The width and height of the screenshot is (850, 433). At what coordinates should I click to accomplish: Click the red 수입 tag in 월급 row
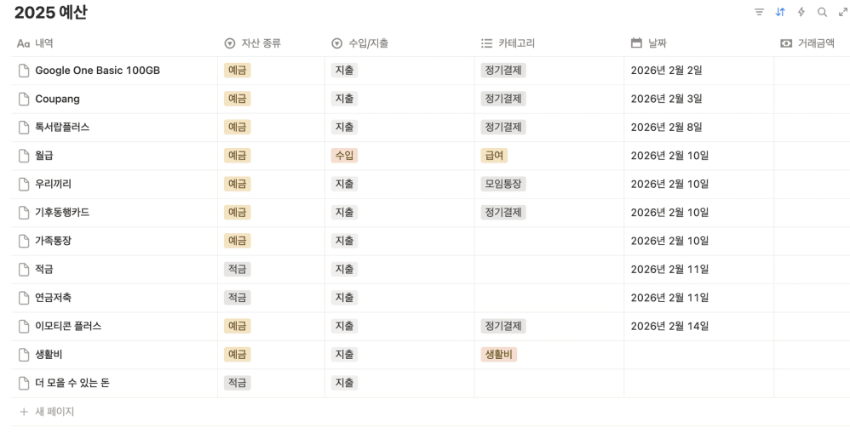point(344,156)
